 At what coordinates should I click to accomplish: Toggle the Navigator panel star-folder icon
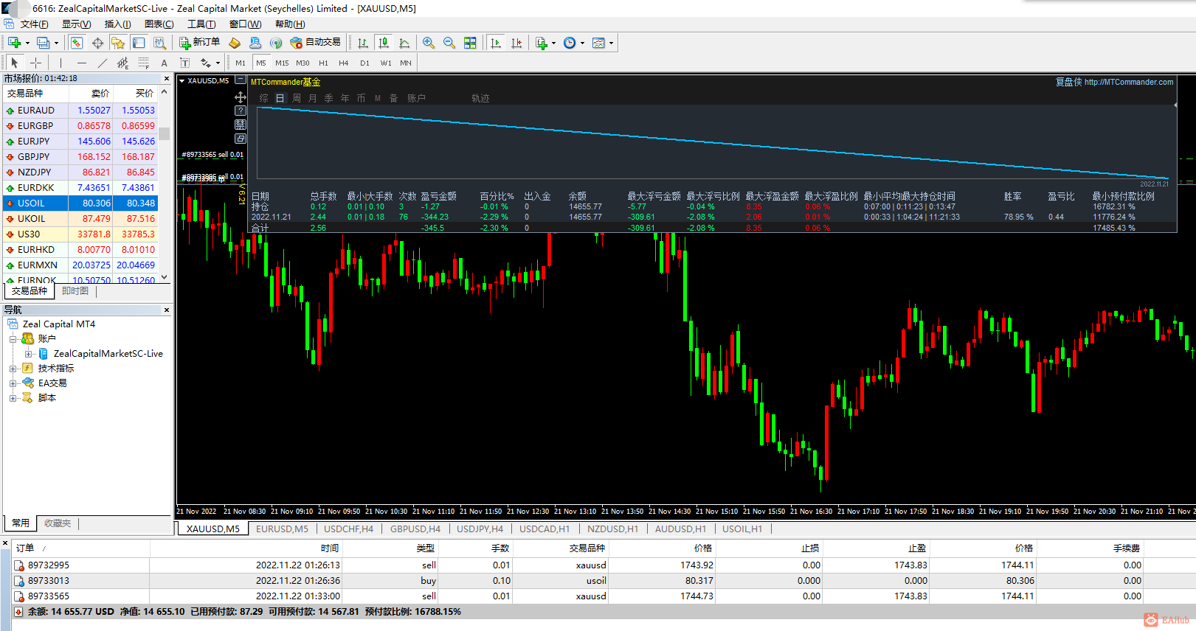(118, 43)
